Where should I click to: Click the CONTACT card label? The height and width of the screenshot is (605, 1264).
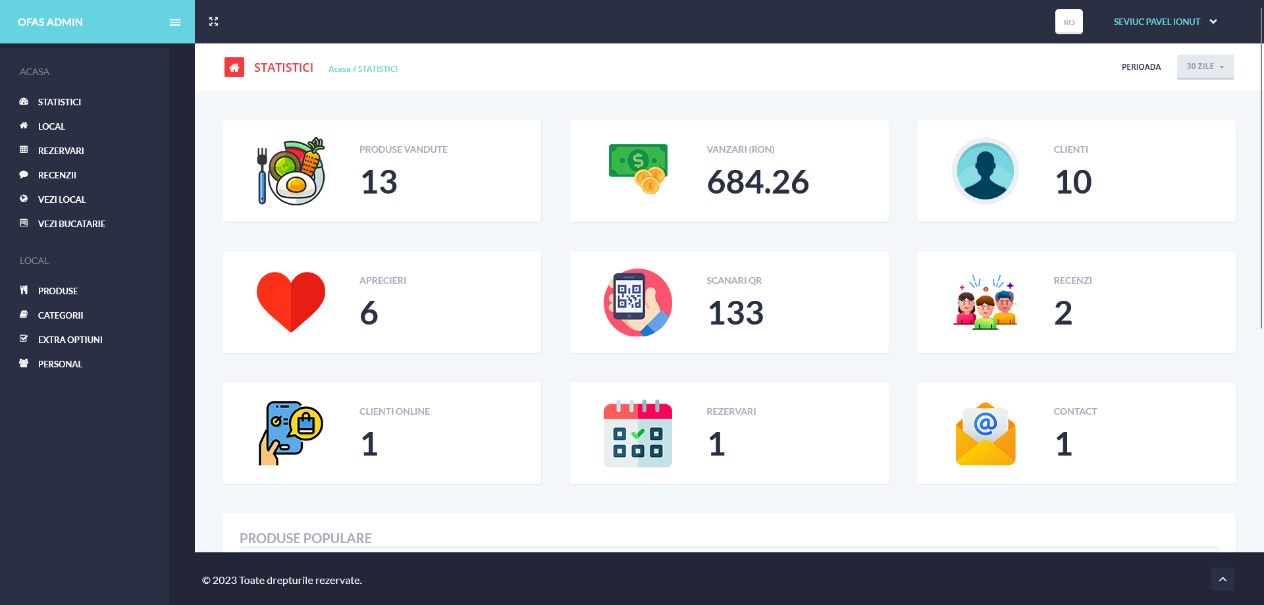pyautogui.click(x=1075, y=411)
